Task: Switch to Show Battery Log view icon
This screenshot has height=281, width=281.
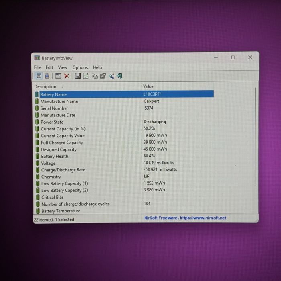Action: click(47, 76)
